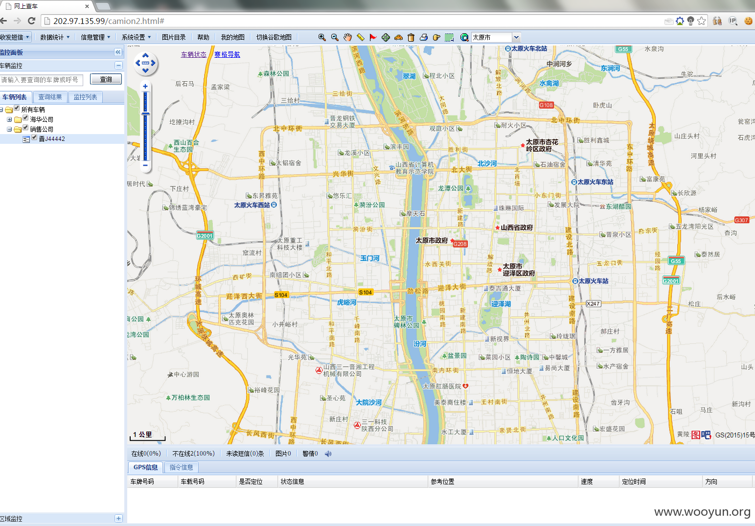This screenshot has width=755, height=526.
Task: Click the trash can clear icon
Action: [x=411, y=37]
